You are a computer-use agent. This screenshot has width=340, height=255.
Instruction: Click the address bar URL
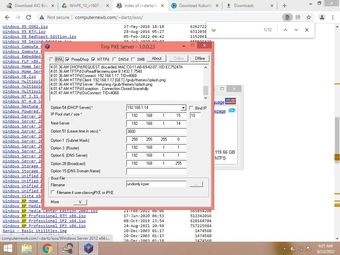(x=109, y=17)
